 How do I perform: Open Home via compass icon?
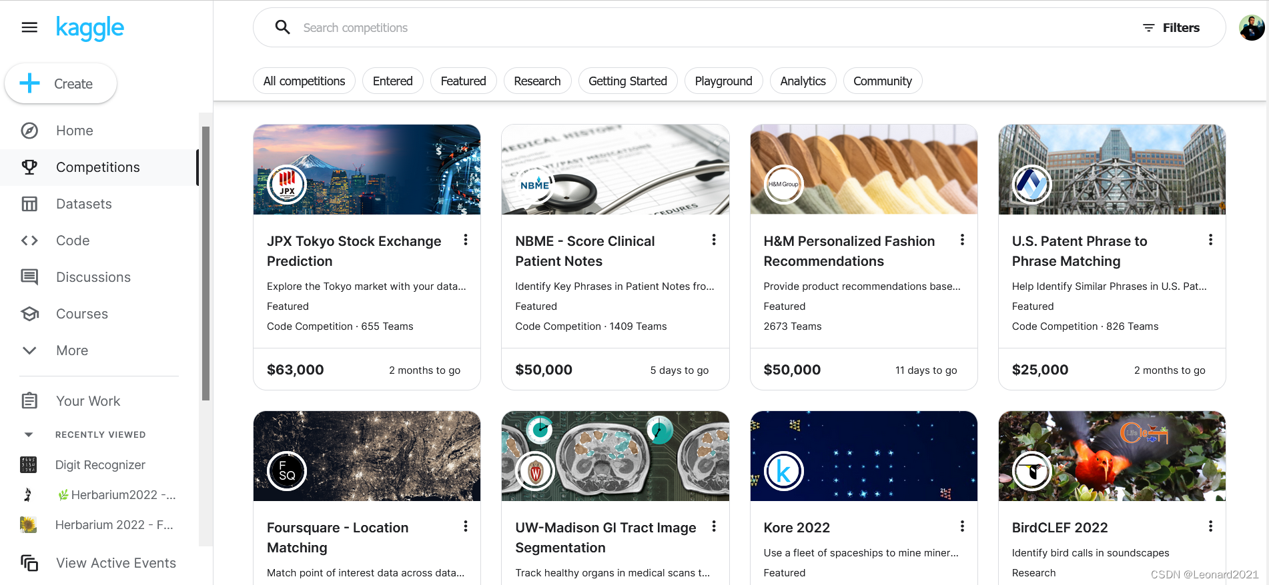click(x=29, y=131)
